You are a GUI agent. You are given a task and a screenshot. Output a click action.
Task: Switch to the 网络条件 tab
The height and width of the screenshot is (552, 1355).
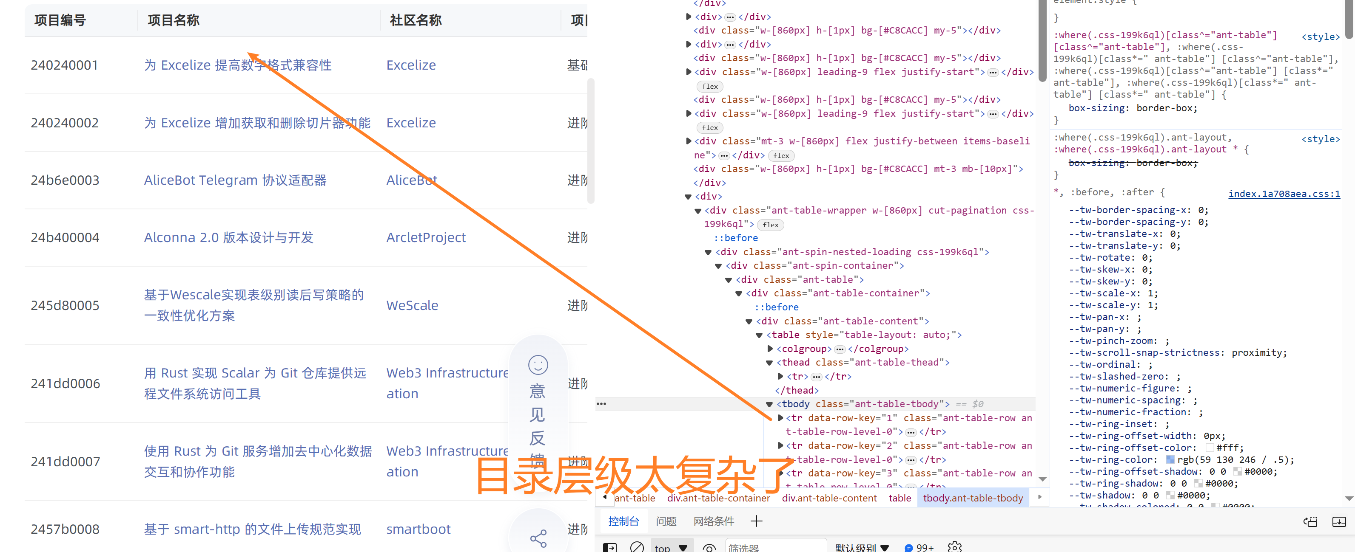click(713, 521)
